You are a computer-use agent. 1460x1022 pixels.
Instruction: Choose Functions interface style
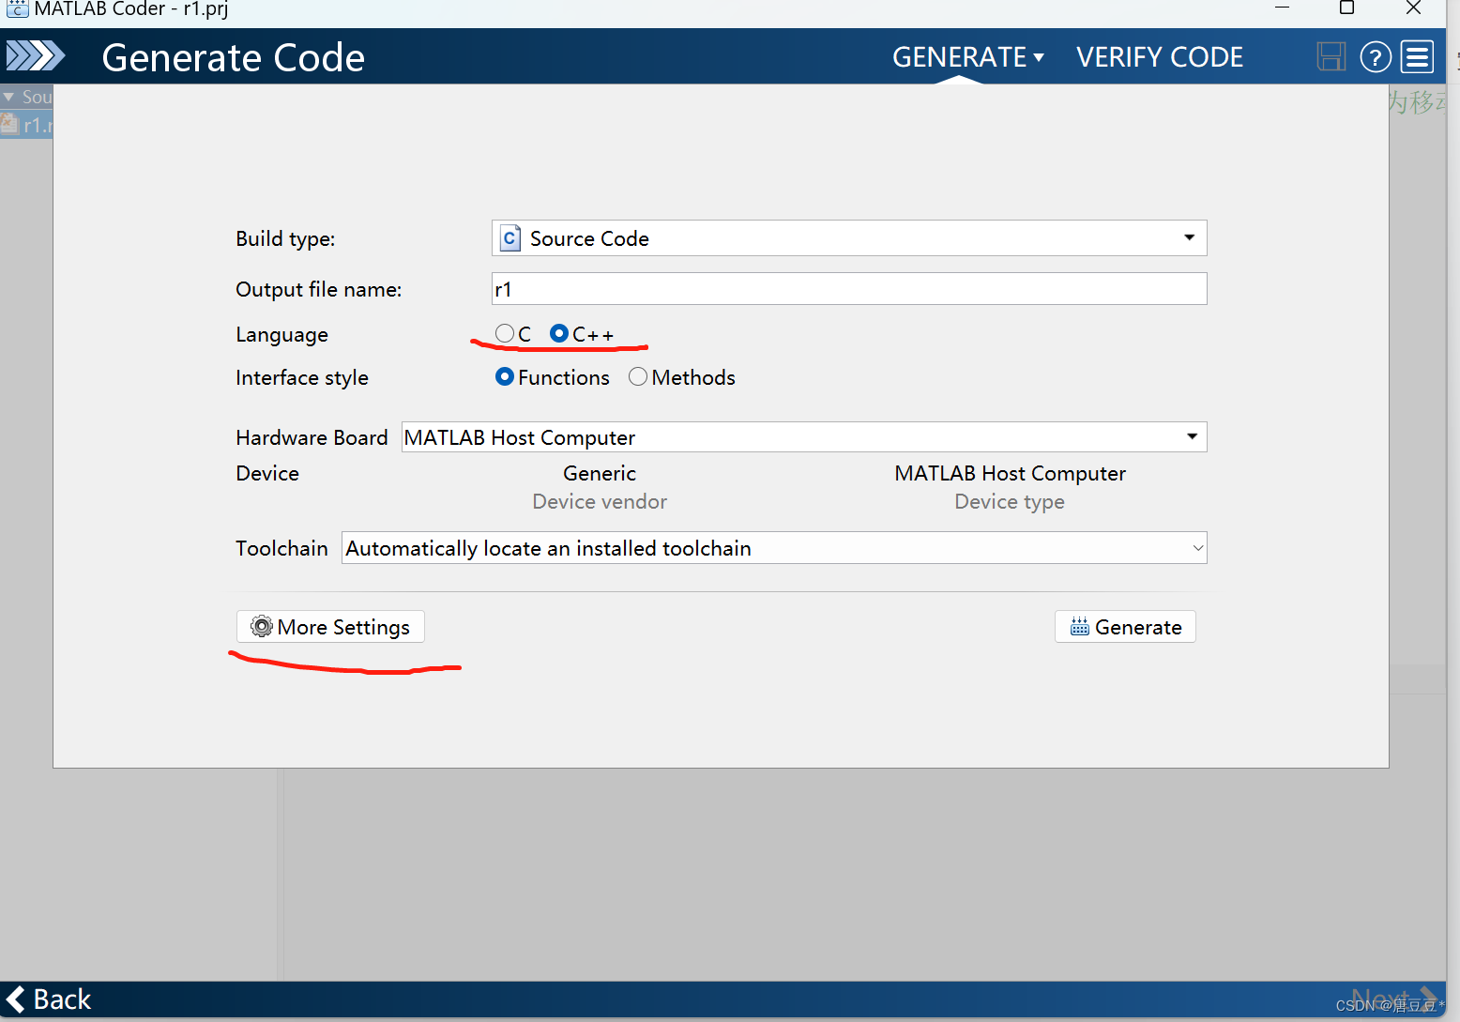pos(505,376)
